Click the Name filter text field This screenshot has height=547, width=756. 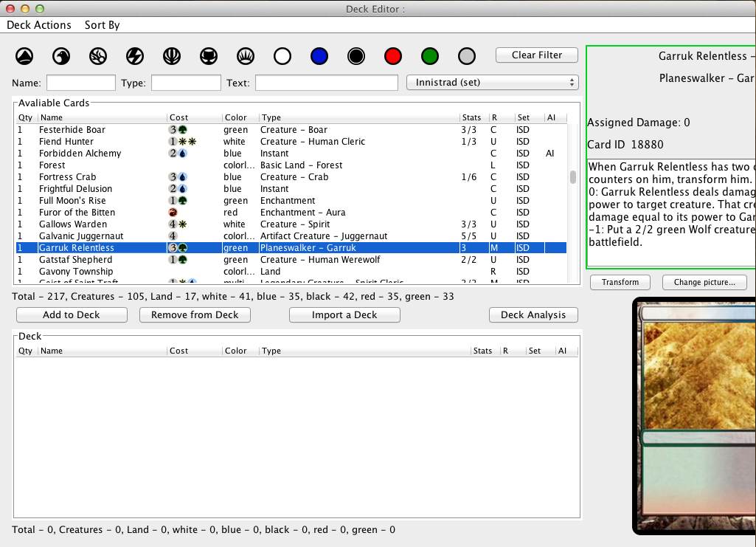[x=81, y=83]
